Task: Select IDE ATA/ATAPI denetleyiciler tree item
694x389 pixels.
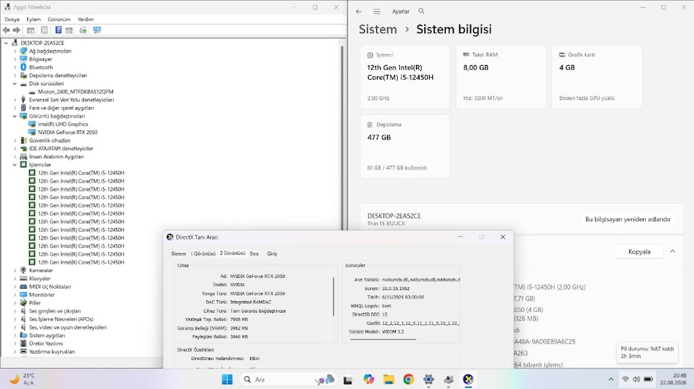Action: coord(61,149)
